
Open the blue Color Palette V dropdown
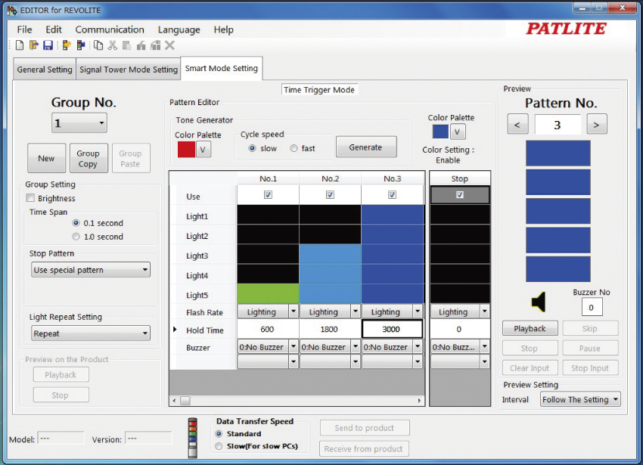click(458, 132)
